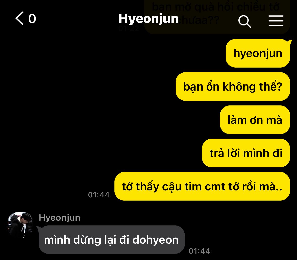Tap the sender name Hyeonjun above gray bubble
This screenshot has height=260, width=297.
click(x=59, y=218)
